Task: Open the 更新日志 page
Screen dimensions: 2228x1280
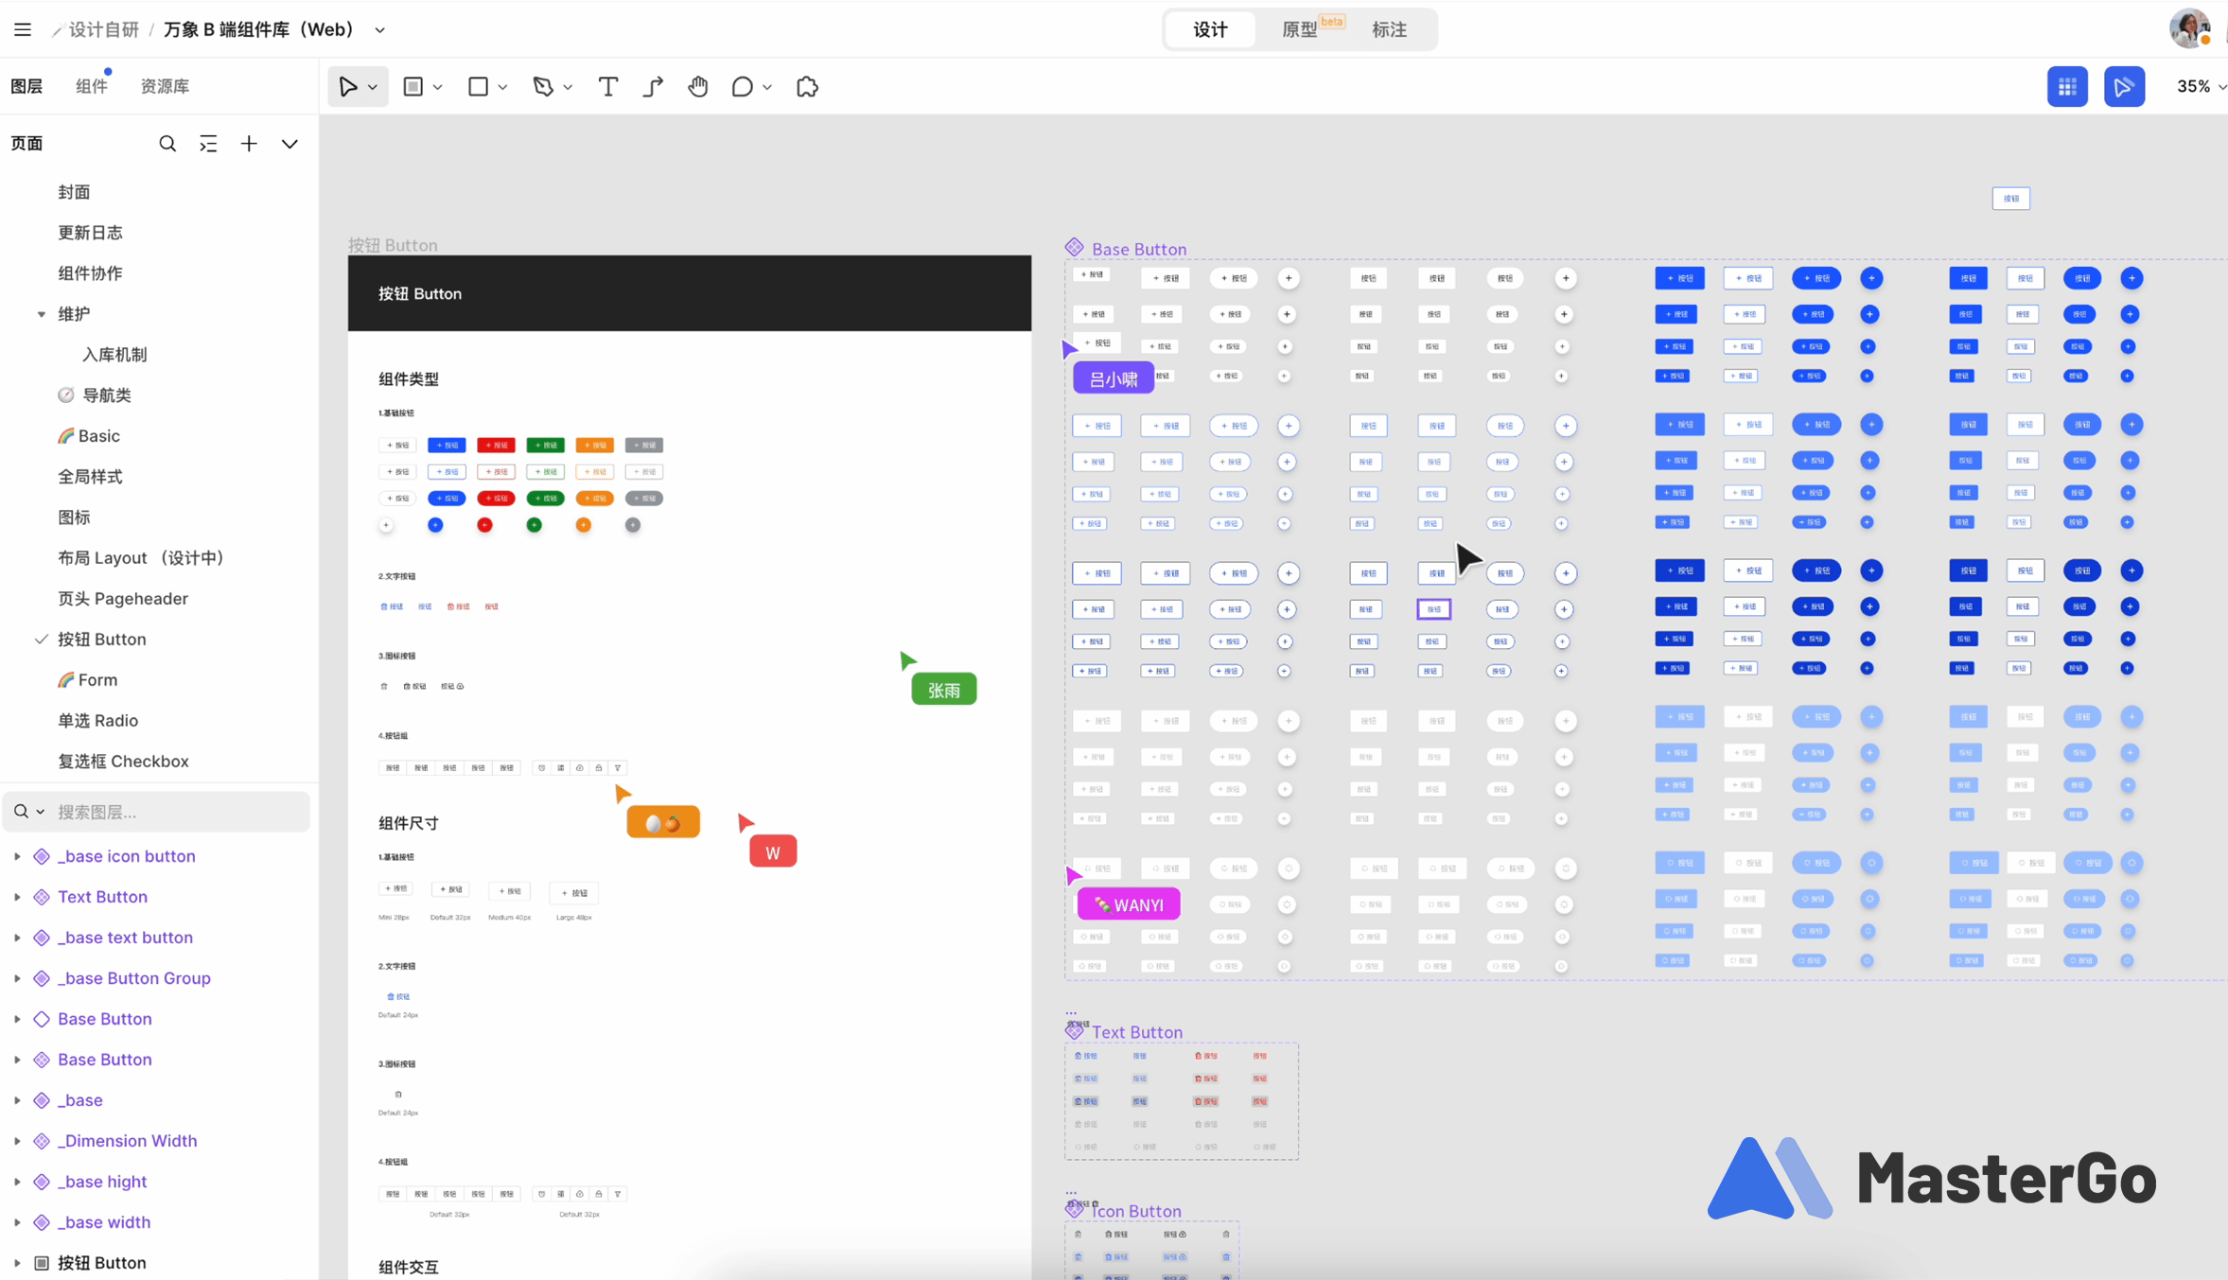Action: (x=90, y=233)
